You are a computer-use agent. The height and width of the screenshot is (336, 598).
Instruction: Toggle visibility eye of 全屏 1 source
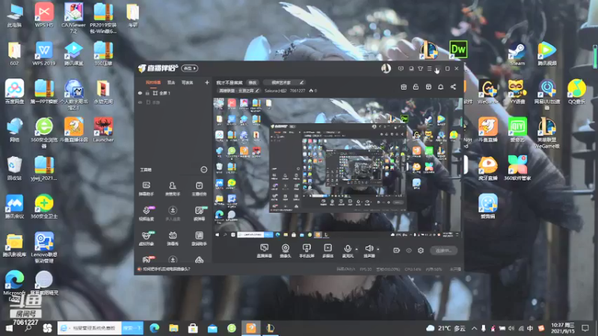click(140, 93)
